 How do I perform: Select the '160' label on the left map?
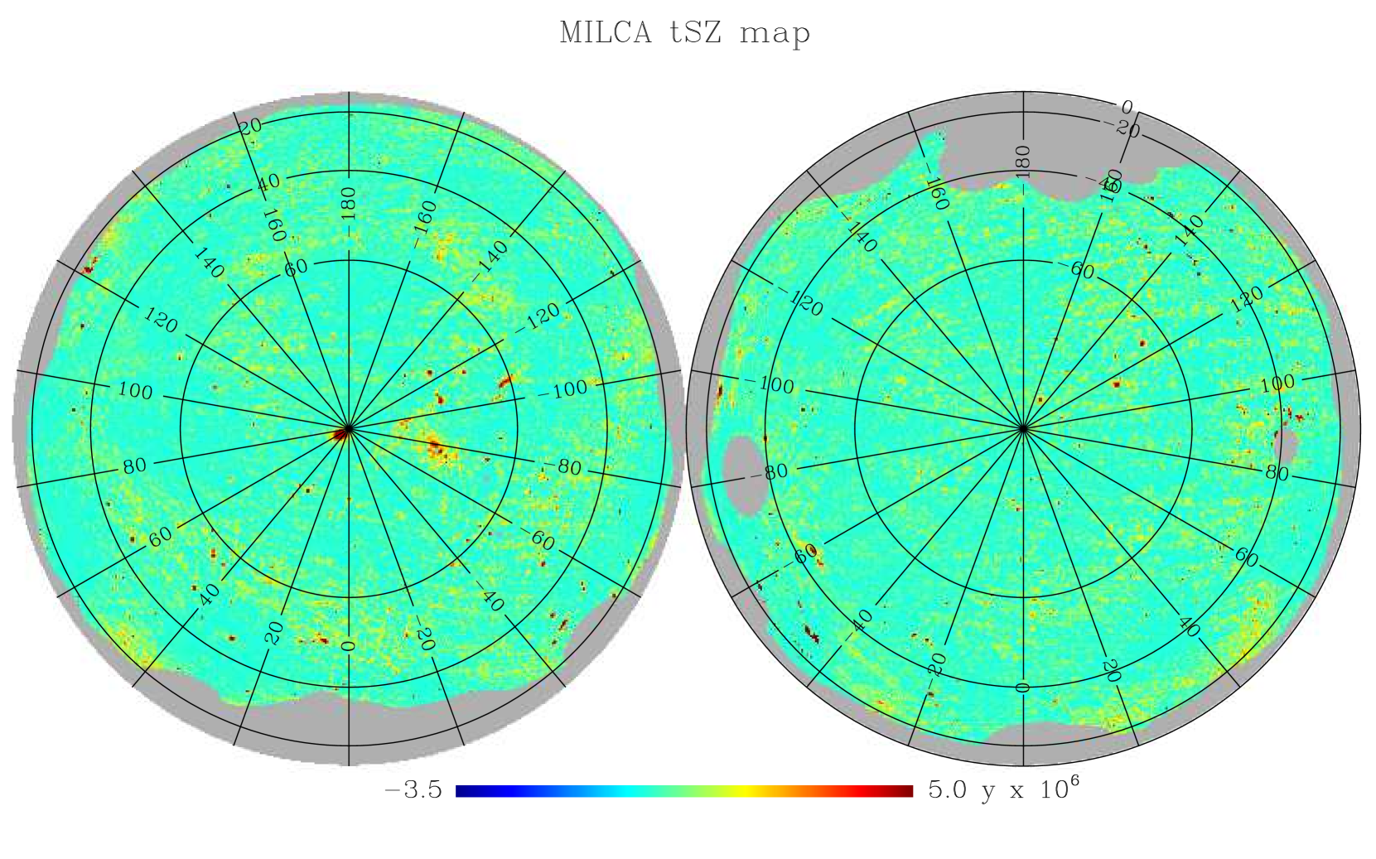(274, 224)
